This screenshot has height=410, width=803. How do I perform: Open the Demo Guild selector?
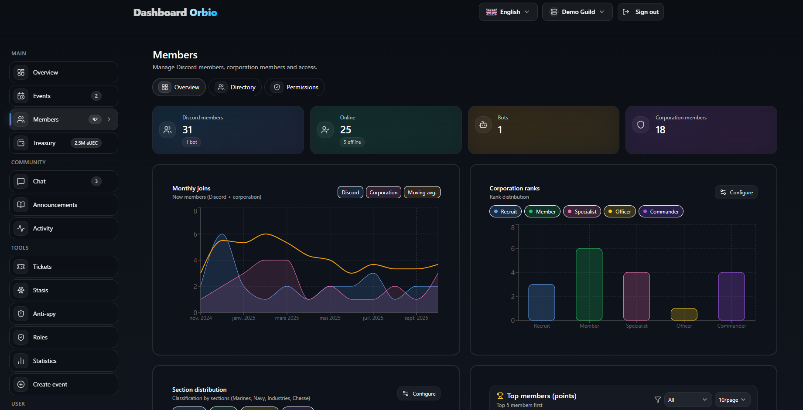(577, 12)
